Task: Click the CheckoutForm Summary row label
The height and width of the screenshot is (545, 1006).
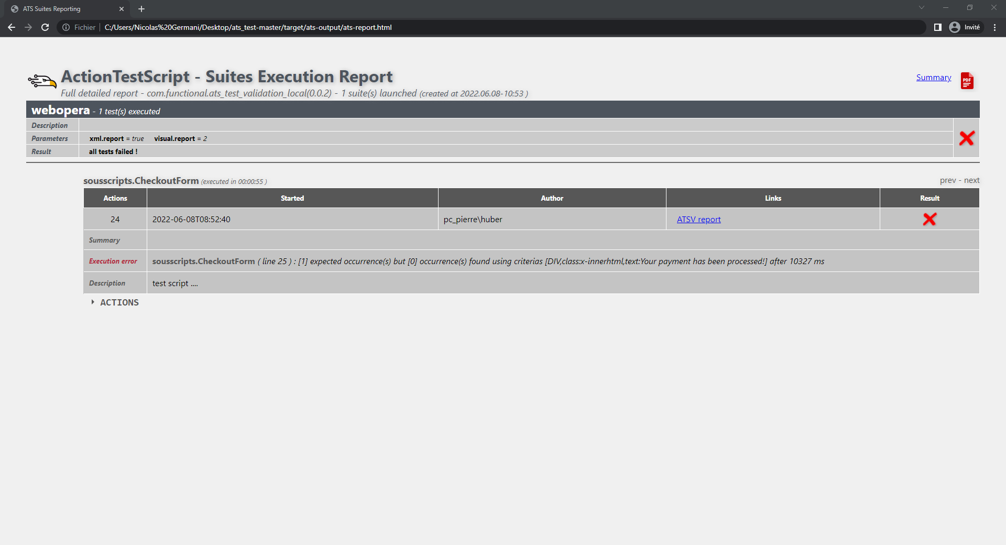Action: click(105, 240)
